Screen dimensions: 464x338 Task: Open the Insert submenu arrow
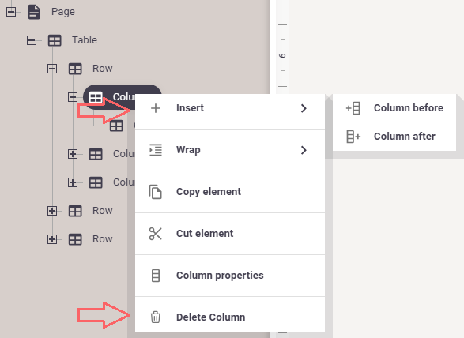pos(304,108)
